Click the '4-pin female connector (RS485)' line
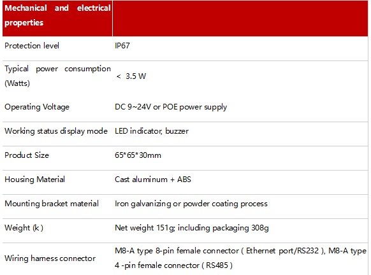371x275 pixels. 173,265
